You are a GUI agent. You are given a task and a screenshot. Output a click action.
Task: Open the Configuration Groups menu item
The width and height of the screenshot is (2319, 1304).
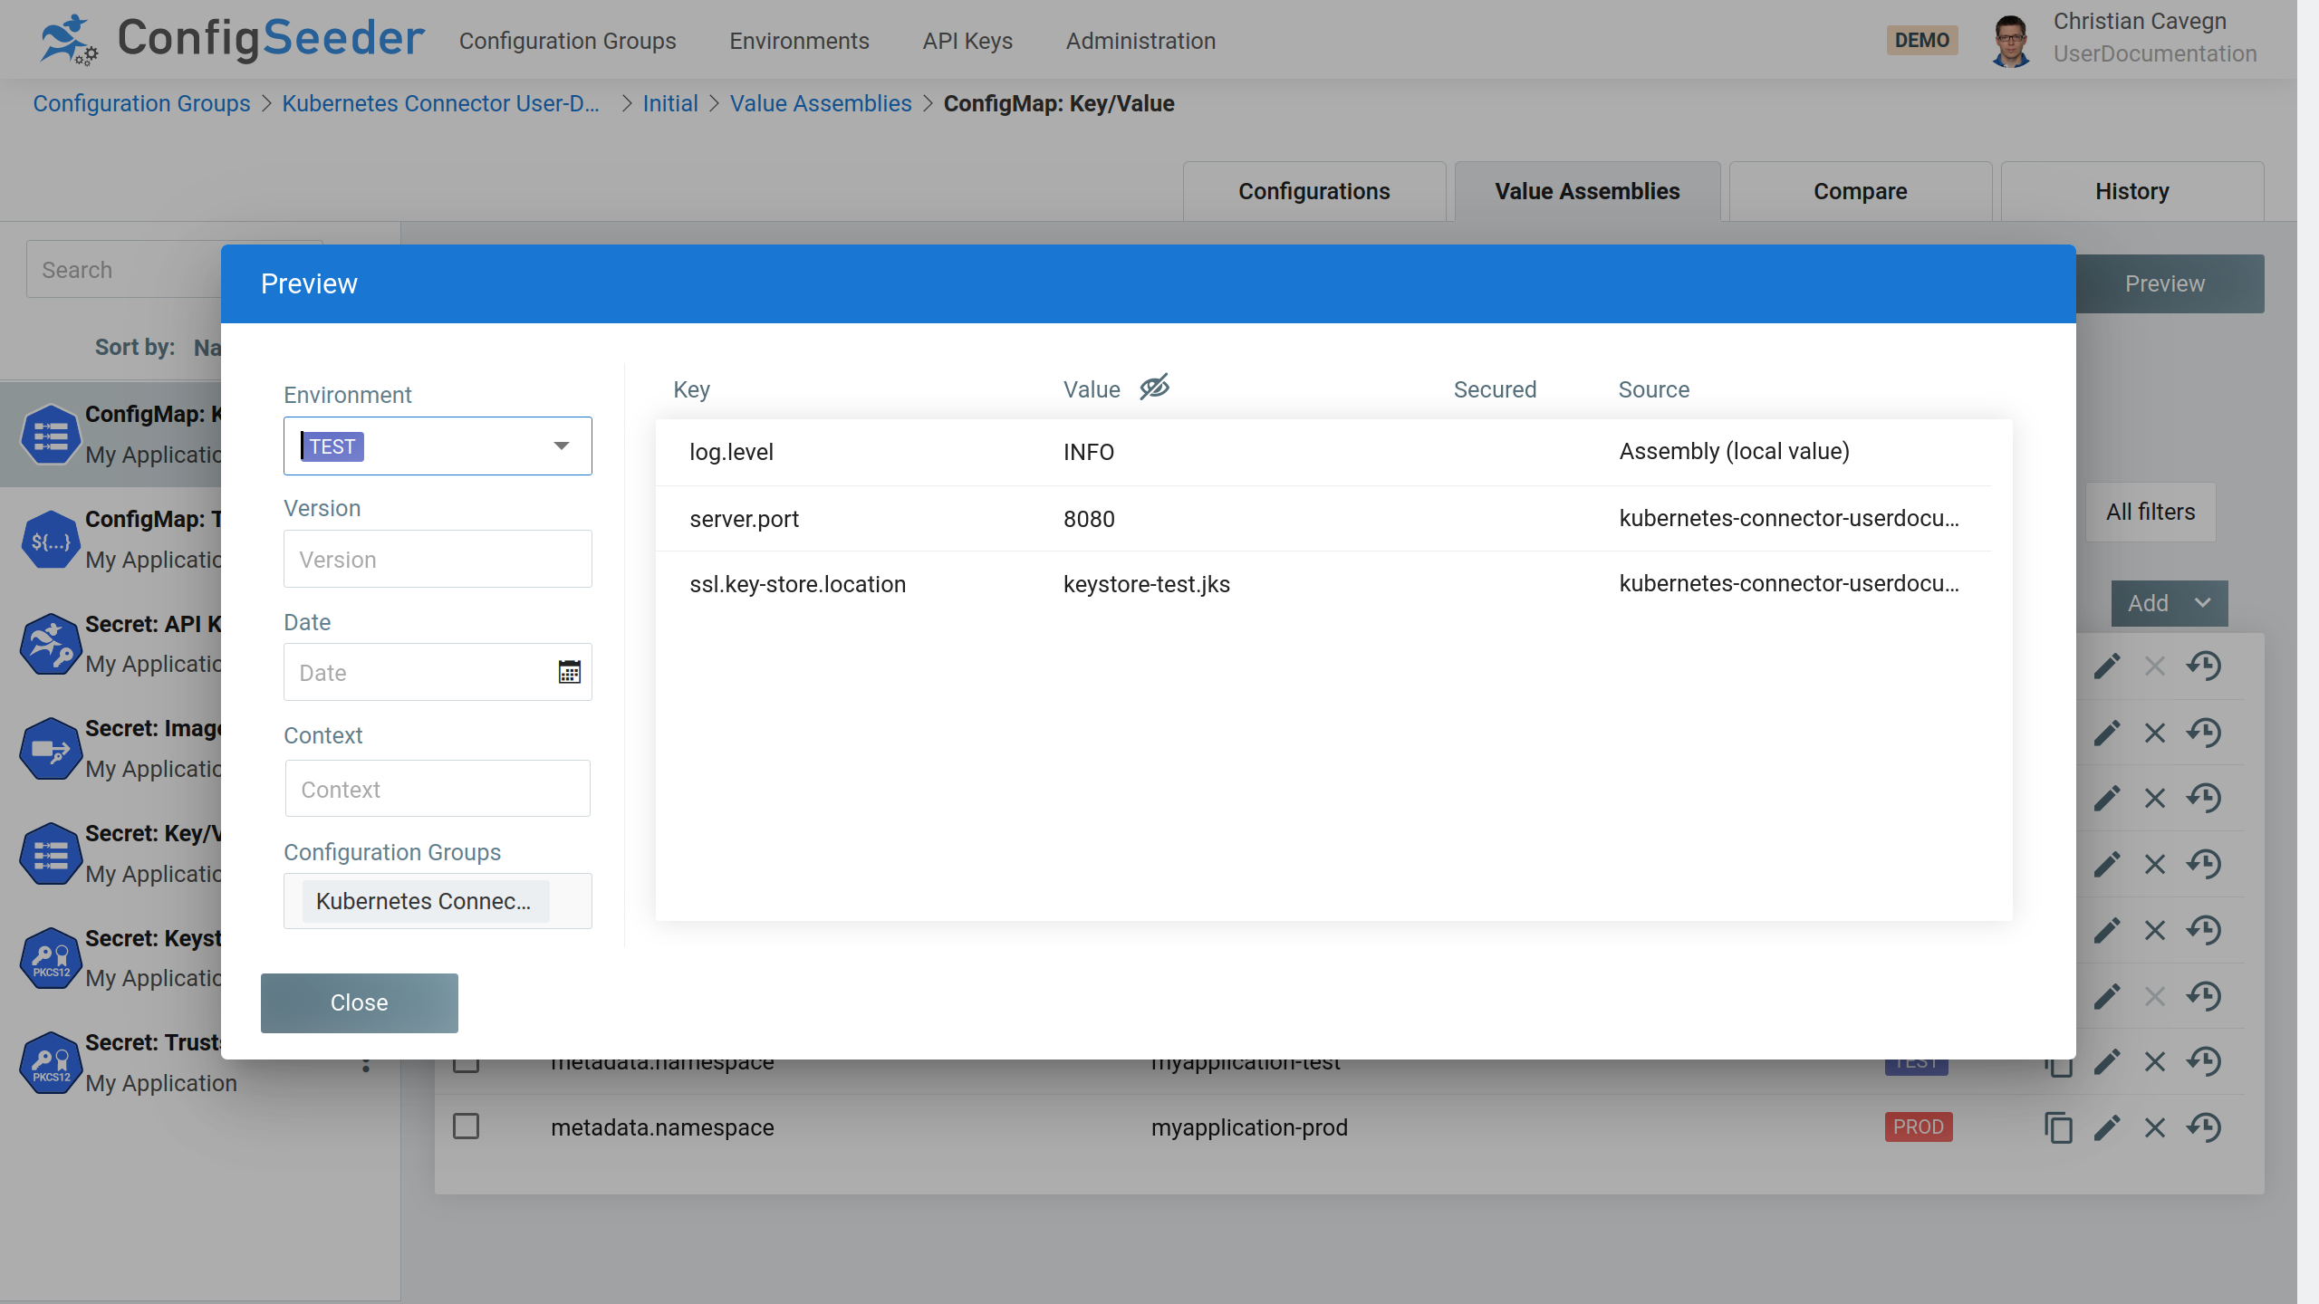(567, 40)
